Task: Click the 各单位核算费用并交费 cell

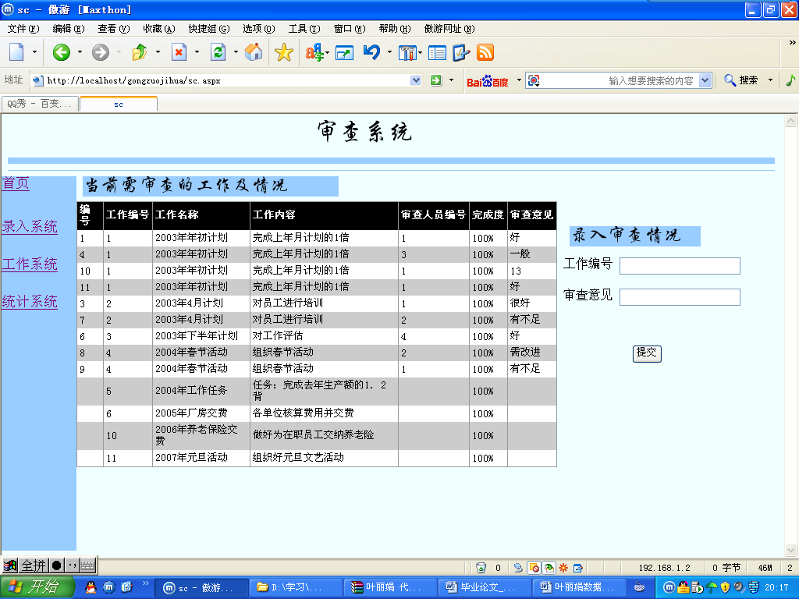Action: pos(324,413)
